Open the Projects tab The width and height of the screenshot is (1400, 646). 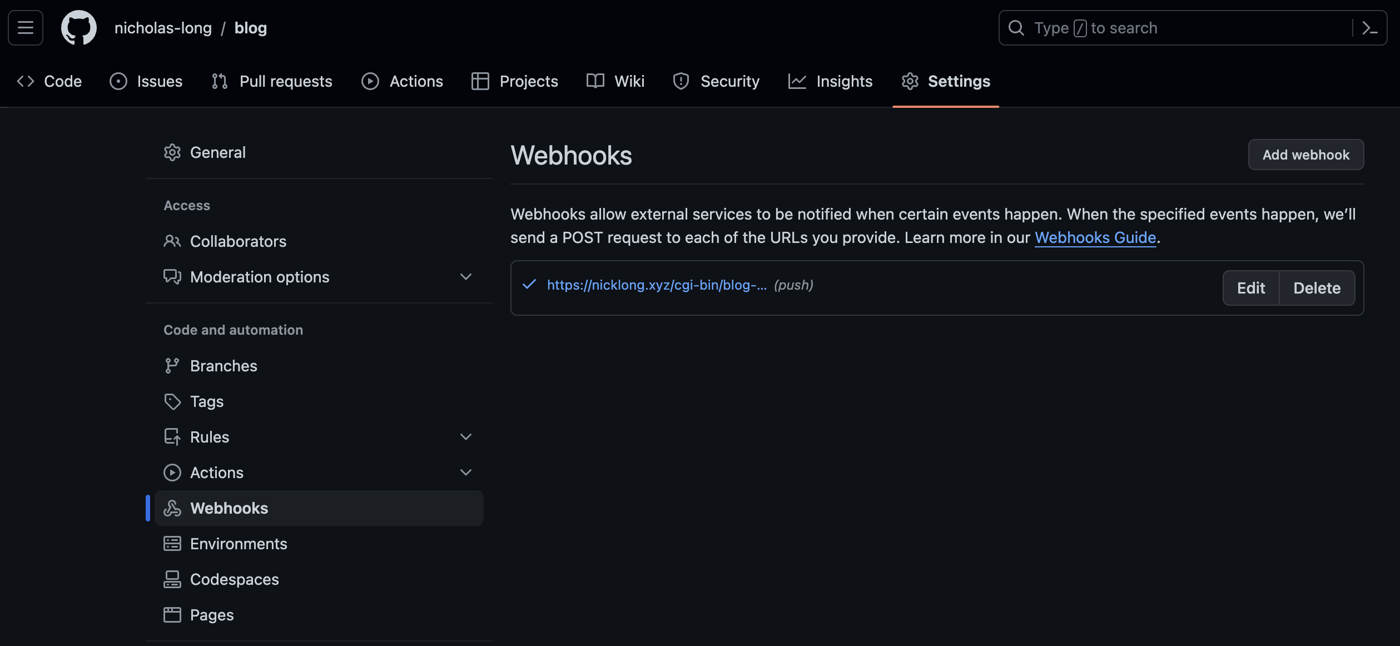pyautogui.click(x=515, y=81)
